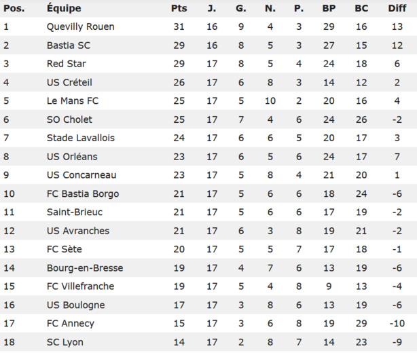The width and height of the screenshot is (417, 357).
Task: Select Red Star in the standings
Action: coord(67,64)
